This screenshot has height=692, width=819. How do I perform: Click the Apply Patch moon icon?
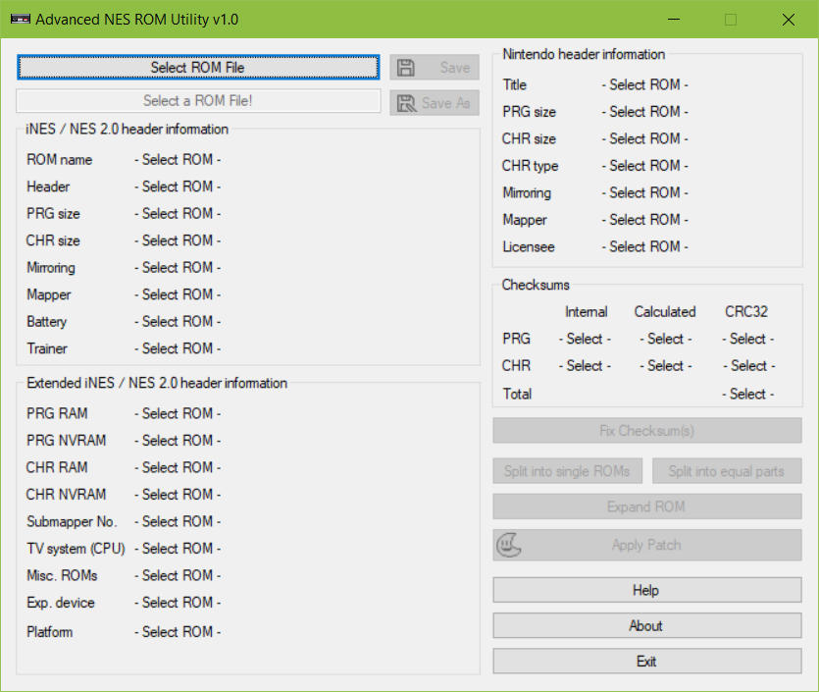[510, 545]
